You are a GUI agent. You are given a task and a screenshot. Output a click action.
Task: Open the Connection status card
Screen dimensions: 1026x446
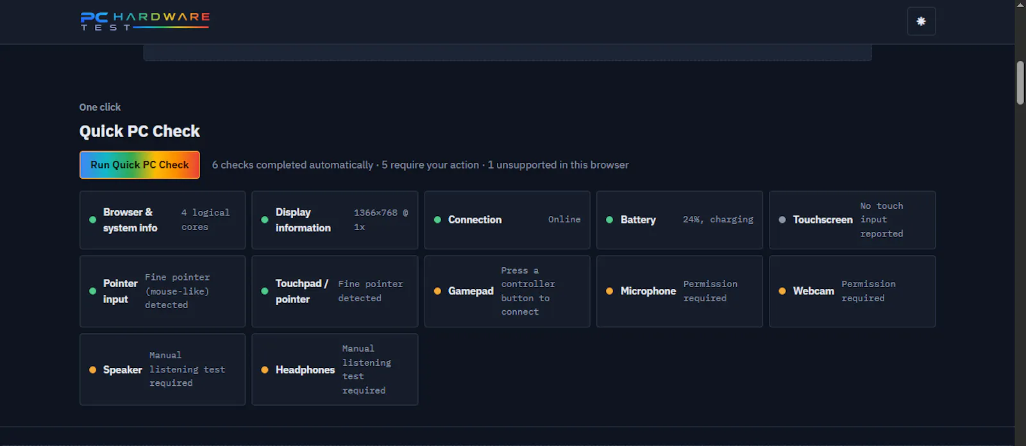507,220
